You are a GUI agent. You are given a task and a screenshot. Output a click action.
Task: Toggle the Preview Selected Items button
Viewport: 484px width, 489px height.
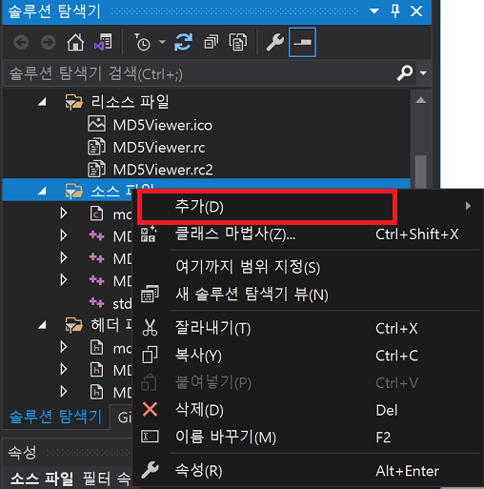coord(302,42)
